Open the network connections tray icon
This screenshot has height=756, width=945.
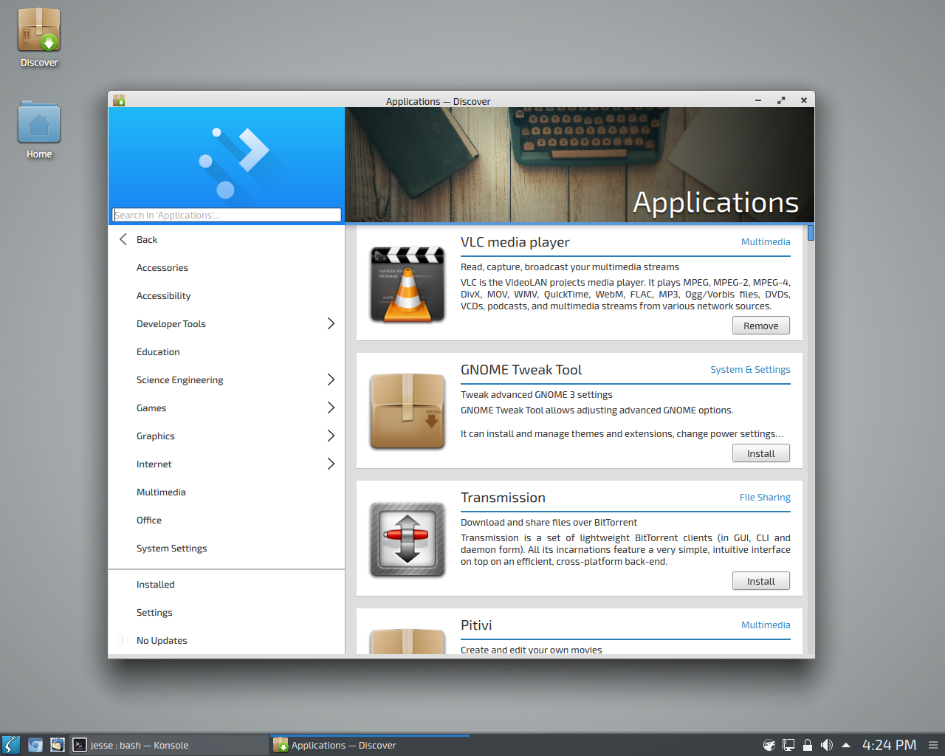click(x=788, y=745)
